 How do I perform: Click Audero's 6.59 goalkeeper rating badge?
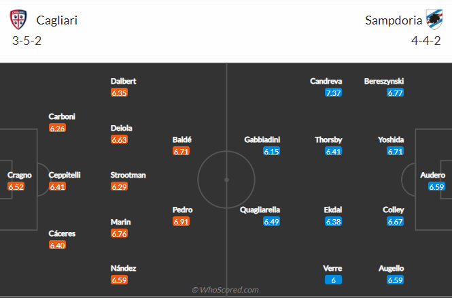(436, 186)
